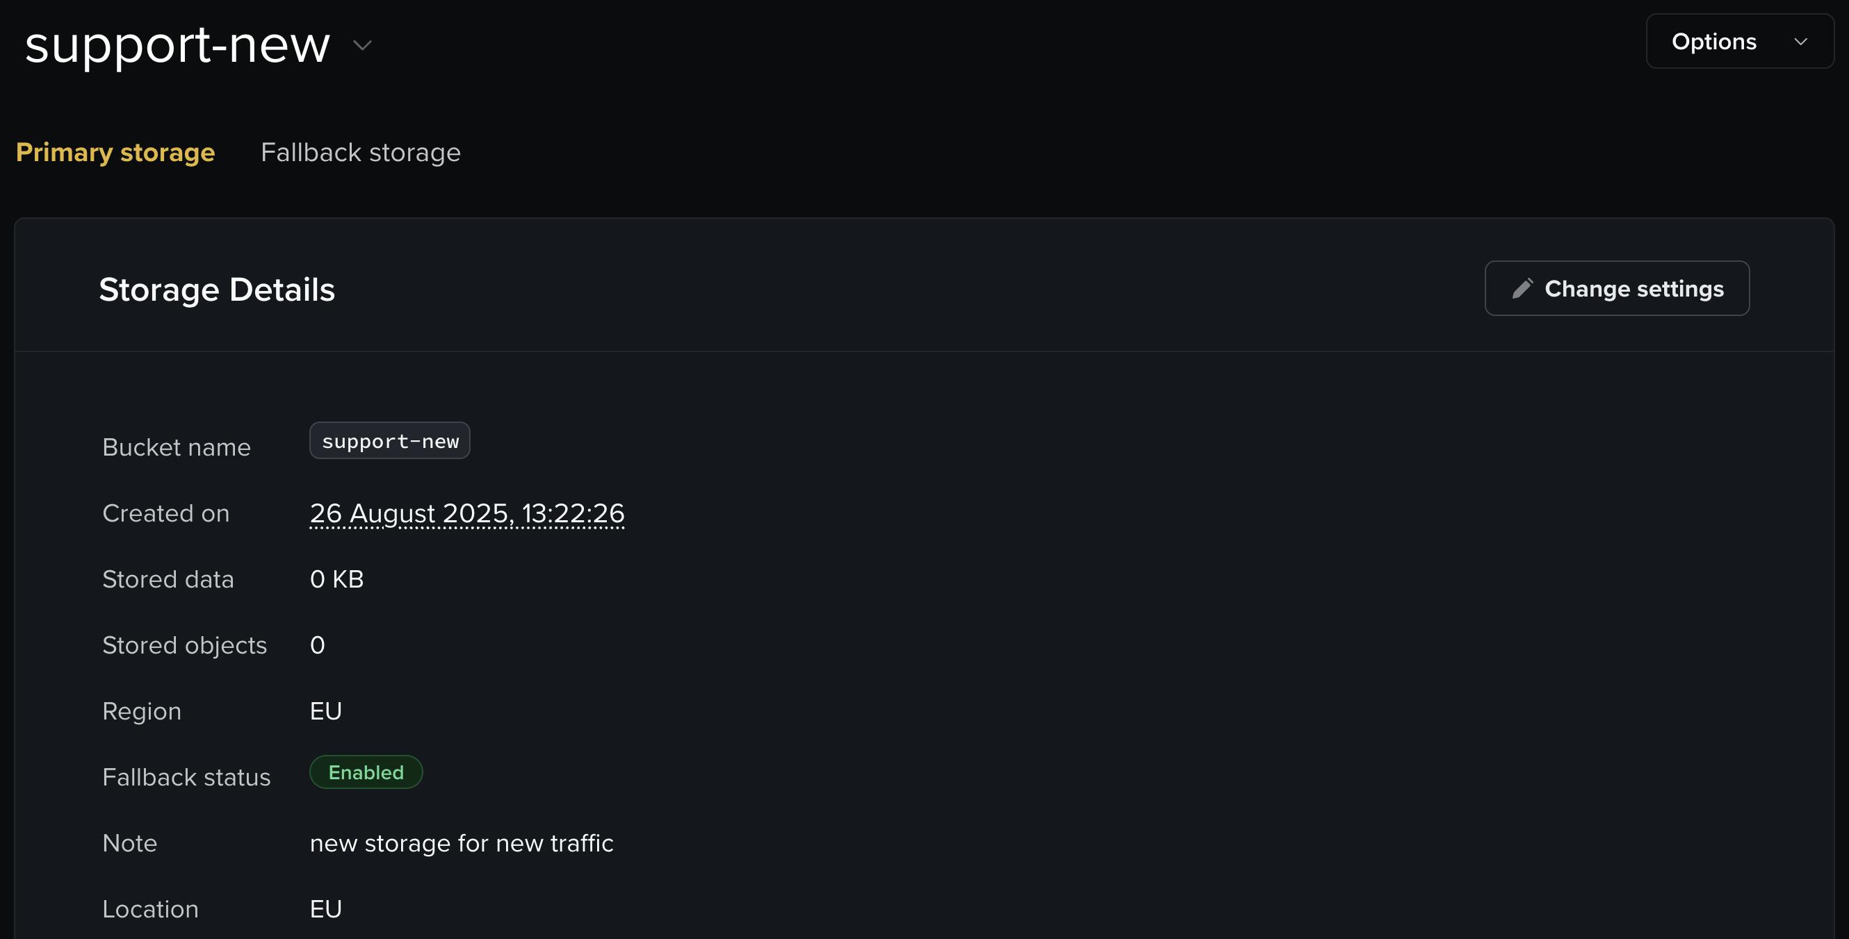Screen dimensions: 1849x939
Task: Select the support-new bucket name chip
Action: (390, 441)
